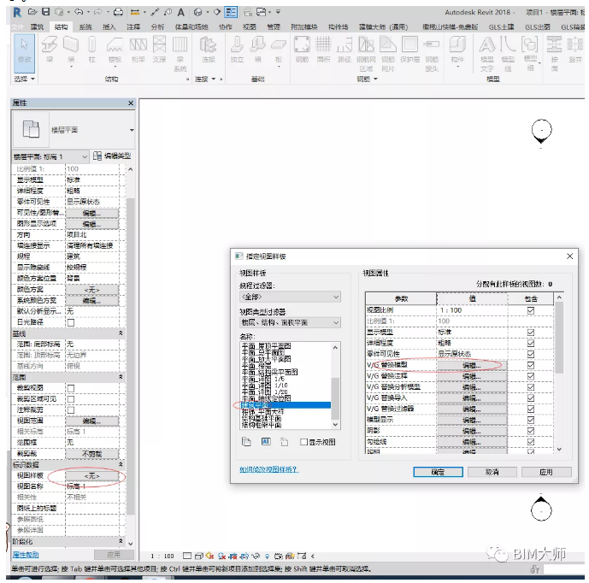This screenshot has height=583, width=589.
Task: Toggle include checkbox for 视图比例 row
Action: (530, 310)
